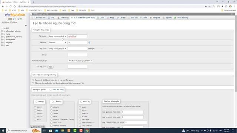This screenshot has width=237, height=133.
Task: Open the phpMyAdmin home icon
Action: pos(9,19)
